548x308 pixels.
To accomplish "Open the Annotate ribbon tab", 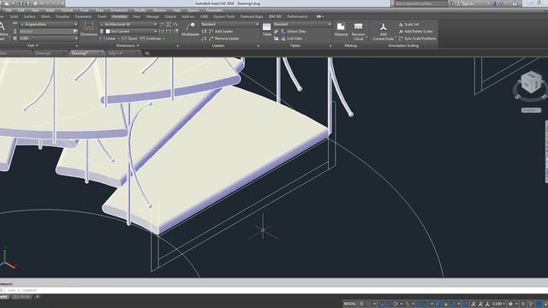I will point(120,16).
